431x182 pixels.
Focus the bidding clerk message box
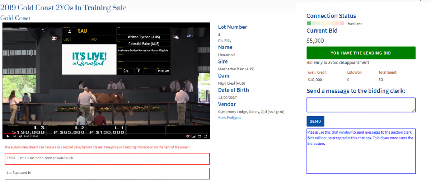(x=361, y=105)
